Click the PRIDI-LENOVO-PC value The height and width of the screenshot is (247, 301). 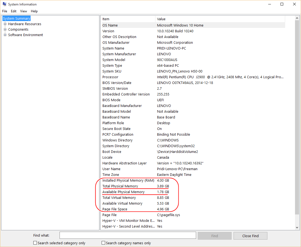click(x=172, y=48)
